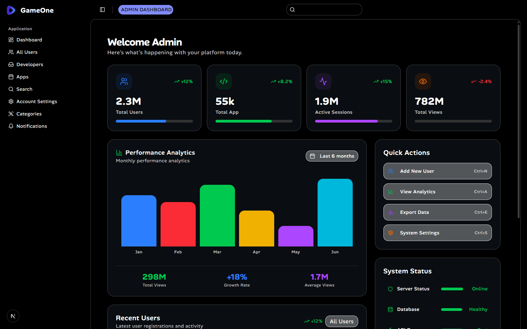
Task: Click the Total Views eye icon
Action: pos(423,81)
